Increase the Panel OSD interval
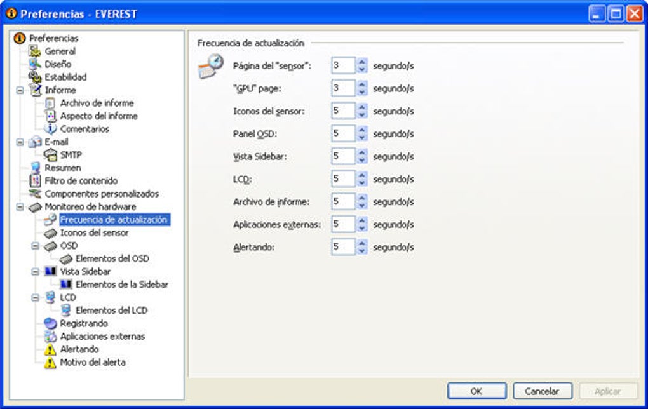 (x=362, y=130)
